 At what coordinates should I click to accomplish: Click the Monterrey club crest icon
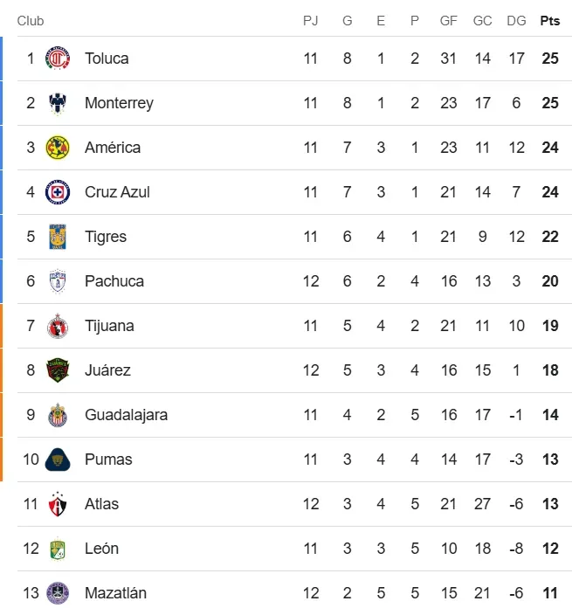[58, 103]
